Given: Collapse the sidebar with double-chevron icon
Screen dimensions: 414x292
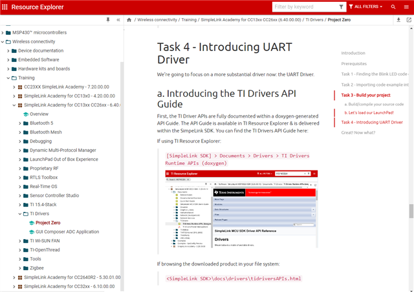Looking at the screenshot, I should (x=118, y=20).
